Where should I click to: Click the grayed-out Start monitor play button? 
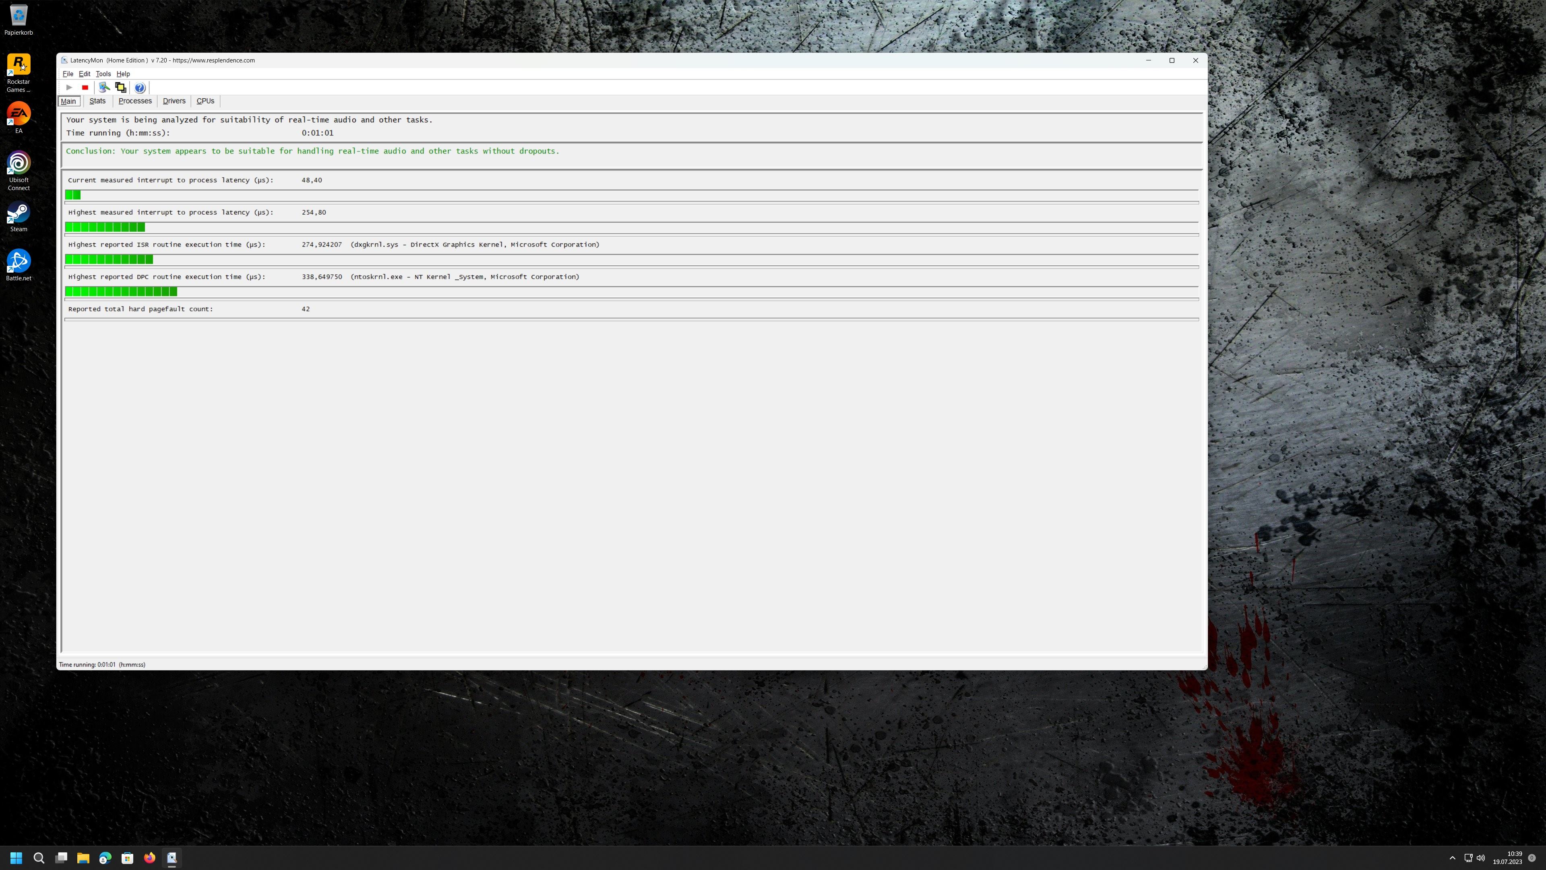pyautogui.click(x=69, y=88)
